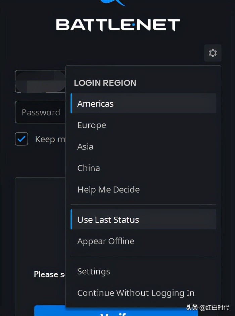Open Settings from the dropdown menu

(x=94, y=271)
